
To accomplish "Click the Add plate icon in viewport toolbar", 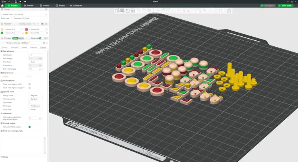I will (x=122, y=10).
